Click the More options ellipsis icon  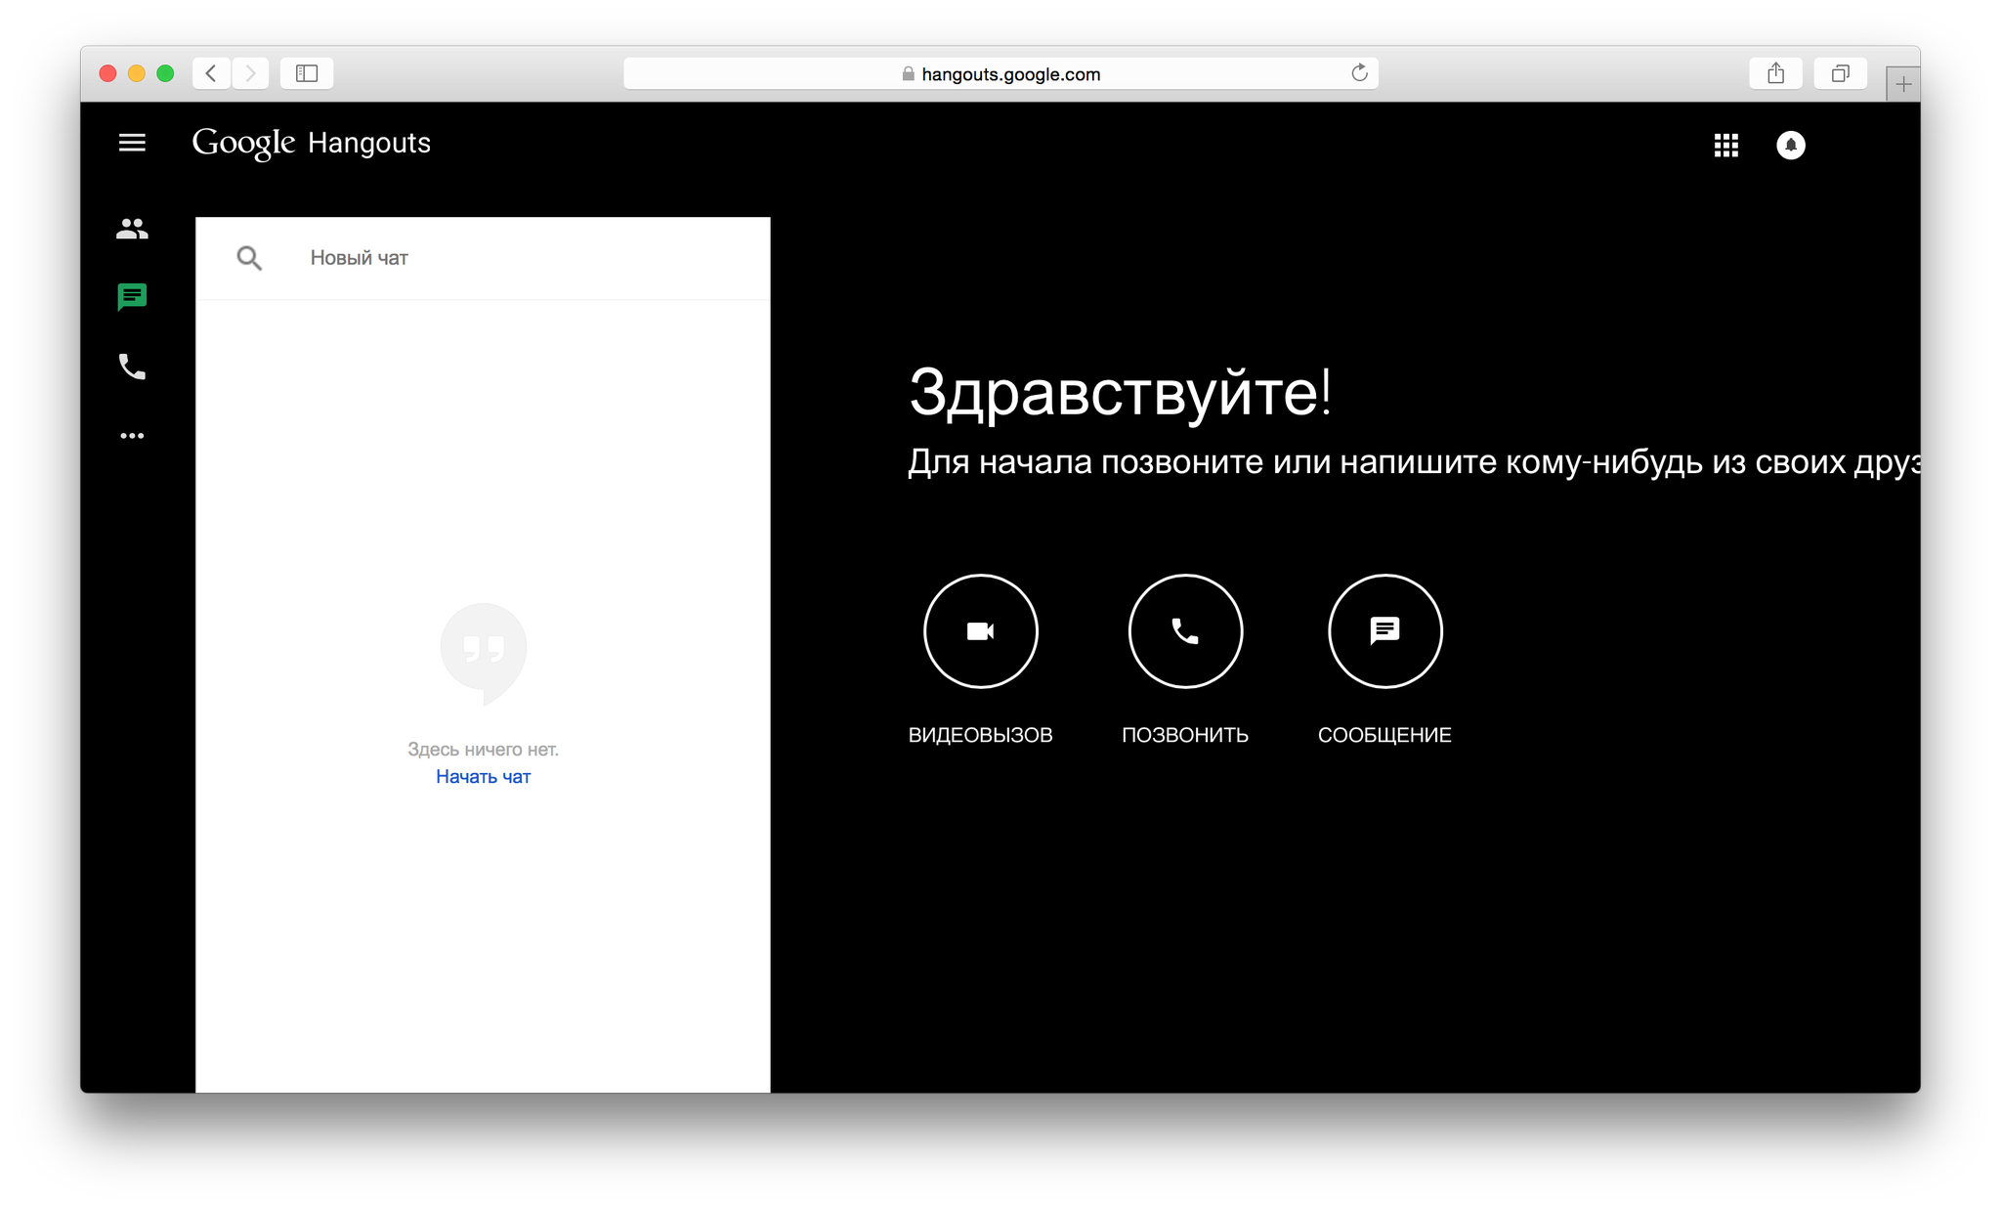[132, 436]
